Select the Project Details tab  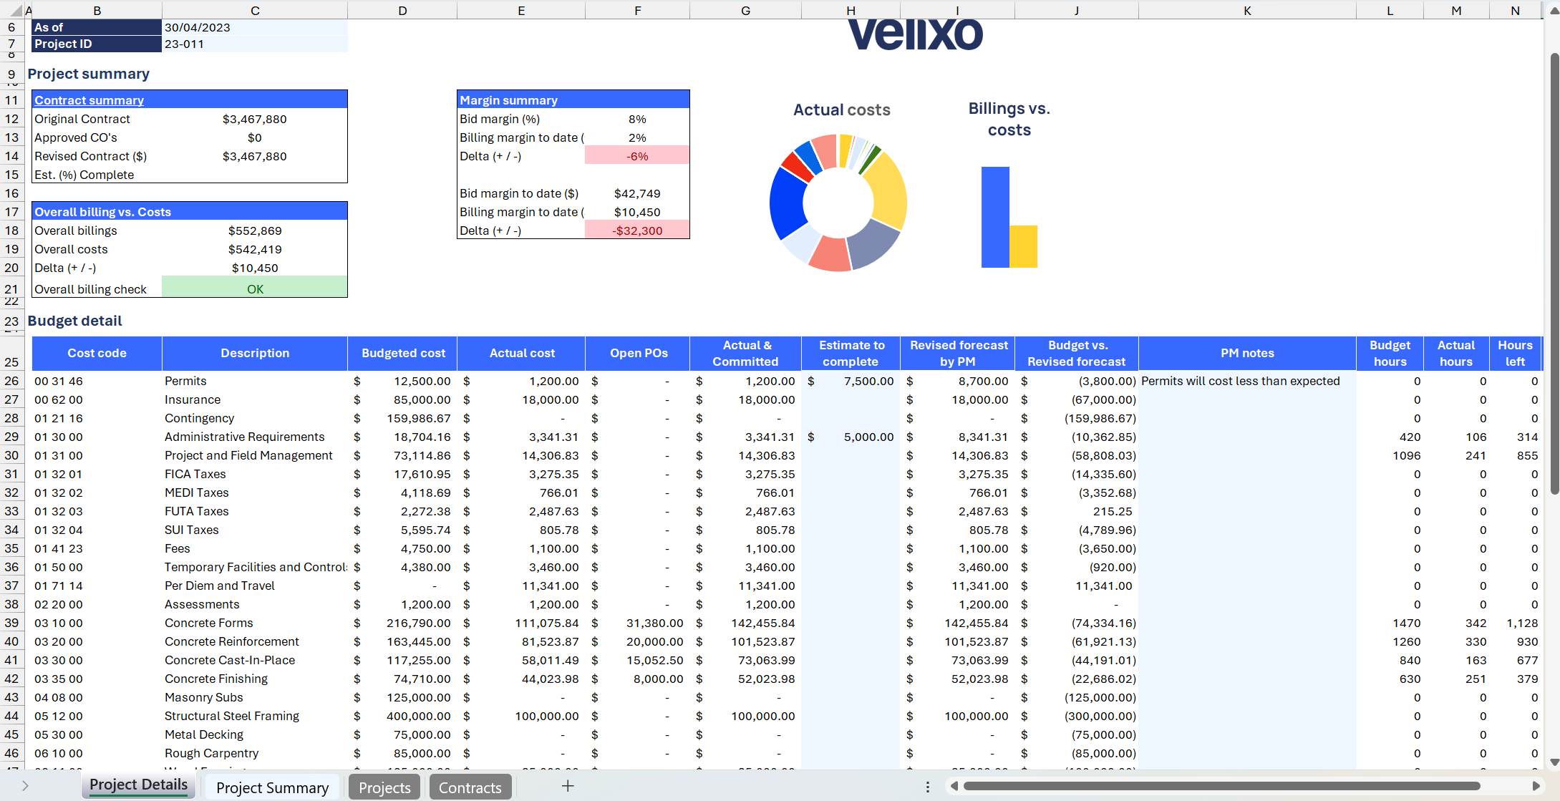click(x=138, y=785)
